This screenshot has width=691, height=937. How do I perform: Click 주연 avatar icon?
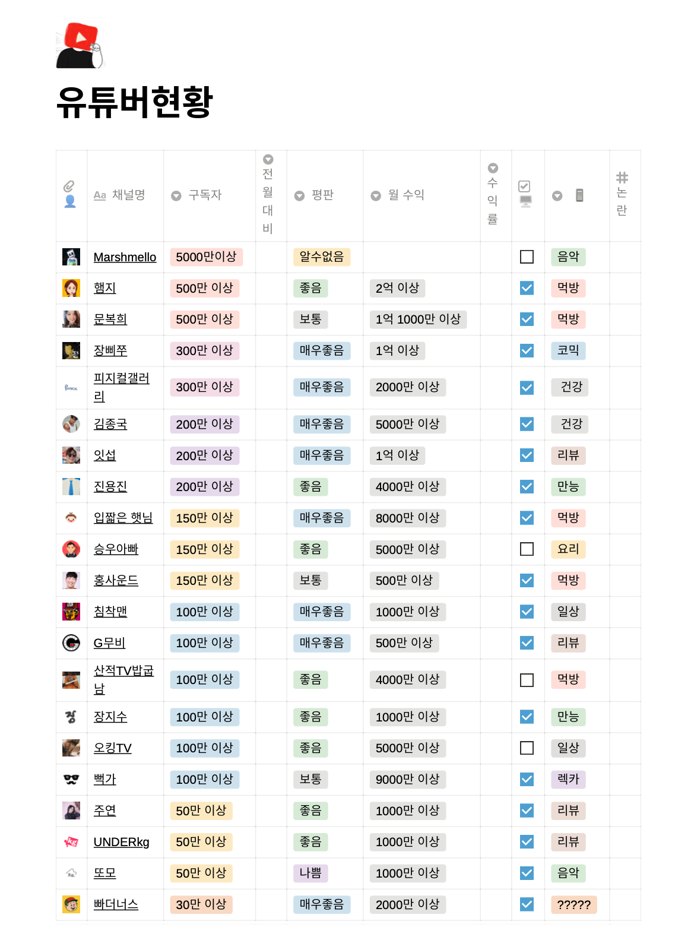pyautogui.click(x=71, y=811)
